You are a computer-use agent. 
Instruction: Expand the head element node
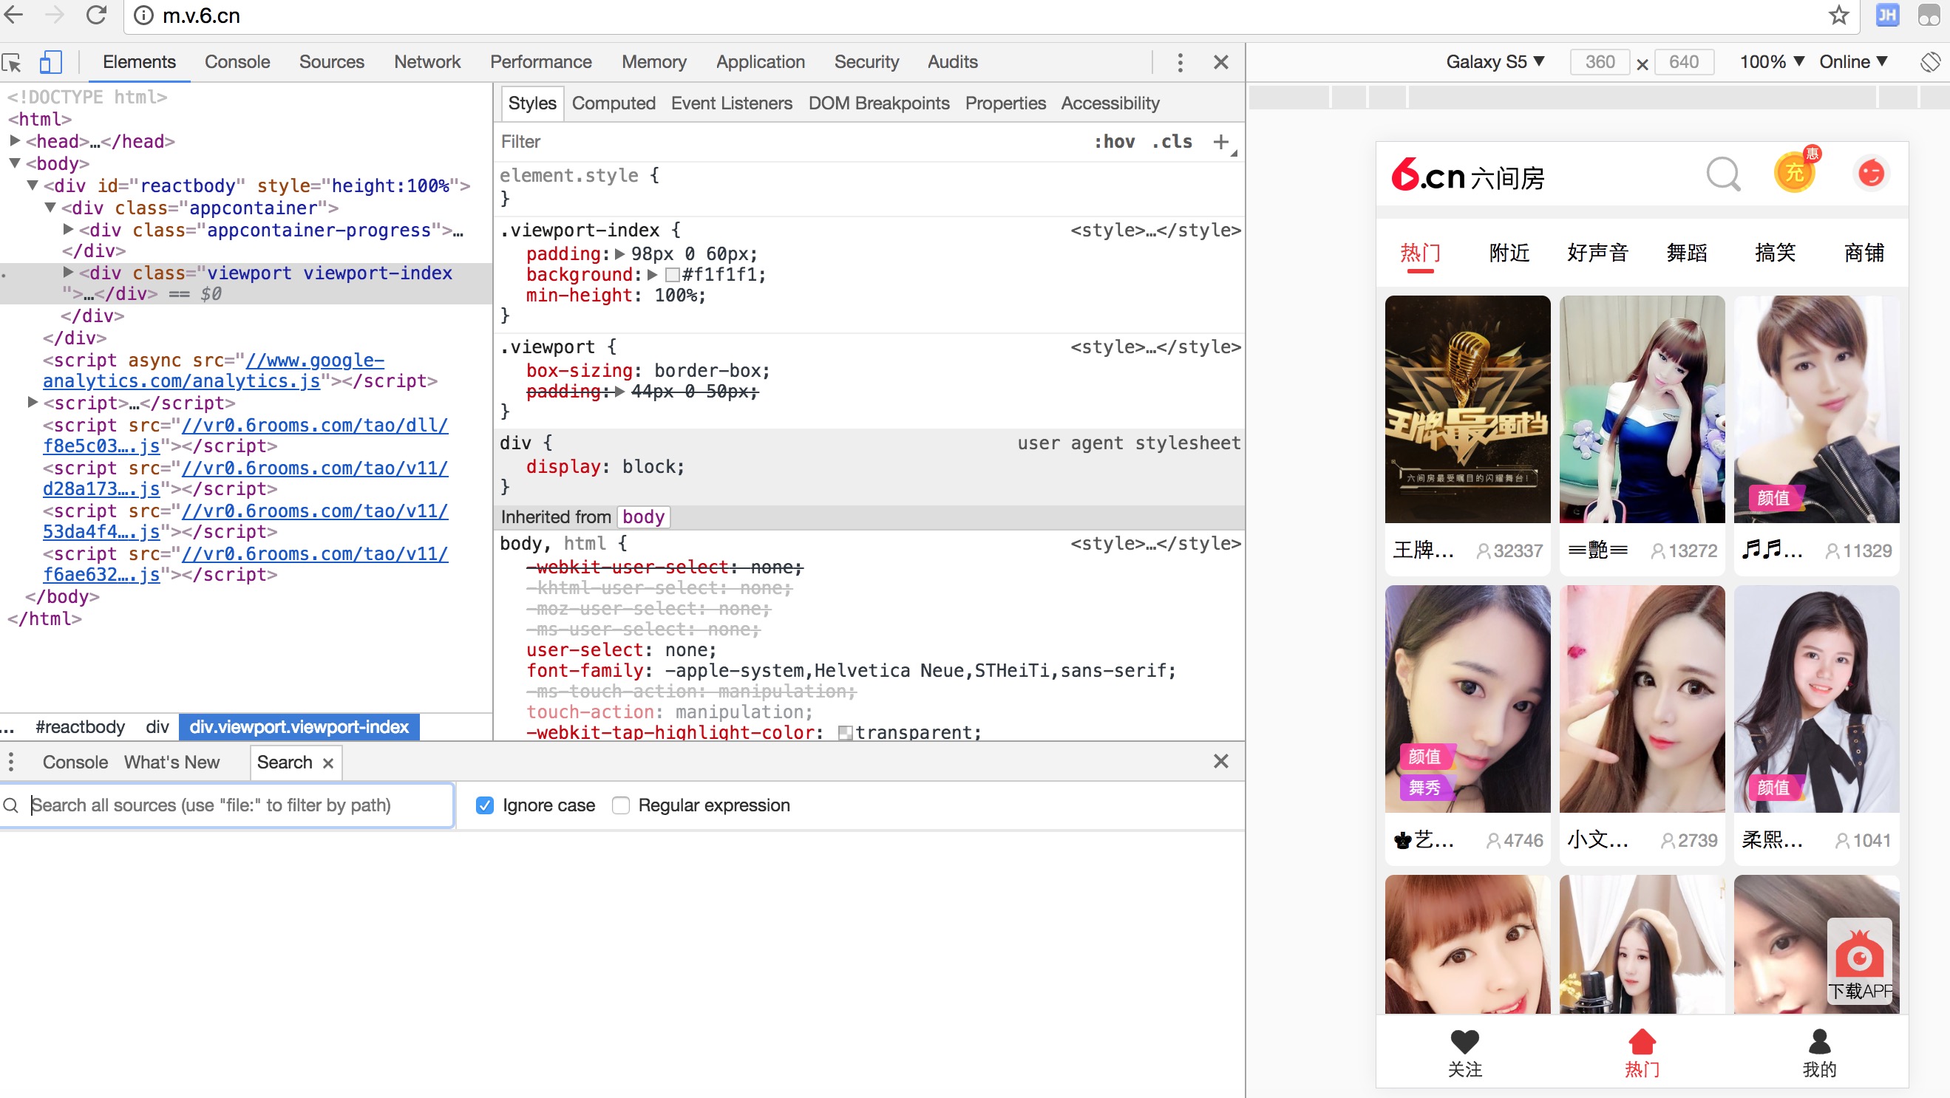[x=15, y=140]
